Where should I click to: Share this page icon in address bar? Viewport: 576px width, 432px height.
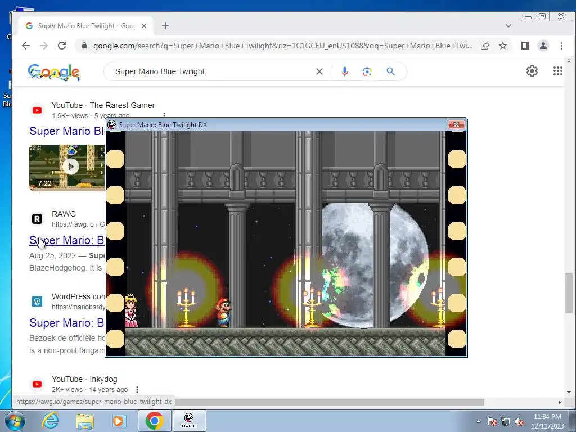(485, 46)
